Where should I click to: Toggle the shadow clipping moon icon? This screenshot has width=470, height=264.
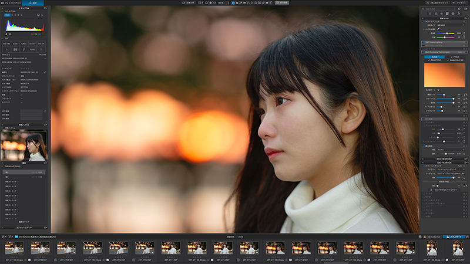6,34
